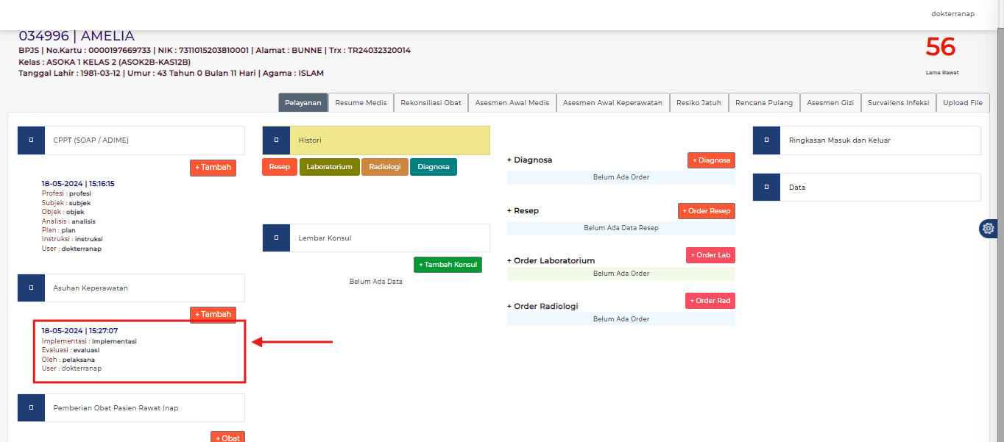Click the CPPT (SOAP / ADIME) panel icon
The height and width of the screenshot is (442, 1004).
tap(31, 140)
